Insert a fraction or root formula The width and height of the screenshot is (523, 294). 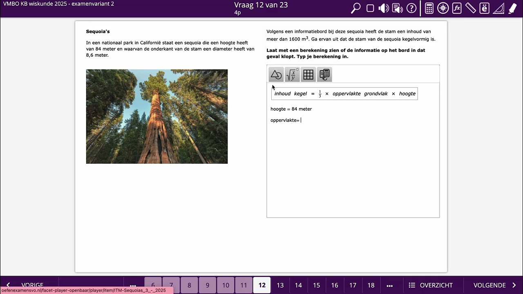(292, 75)
